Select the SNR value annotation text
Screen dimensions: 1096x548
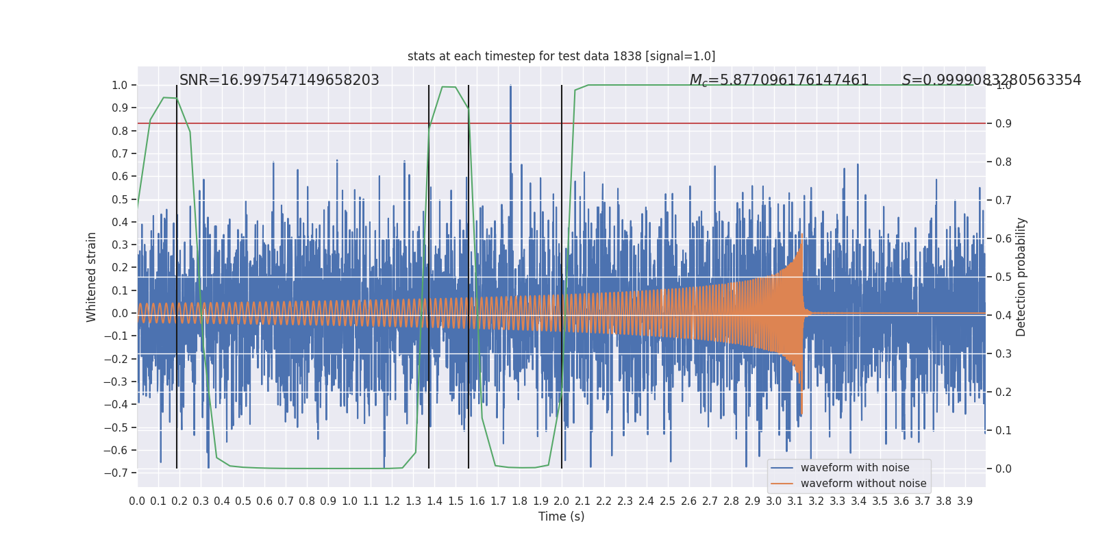(279, 80)
